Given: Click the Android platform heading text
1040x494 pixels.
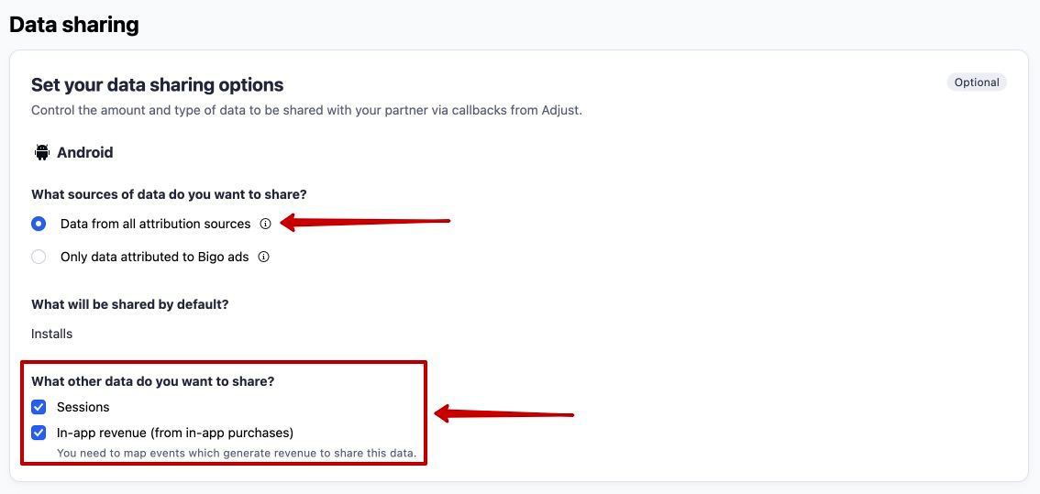Looking at the screenshot, I should (x=85, y=152).
